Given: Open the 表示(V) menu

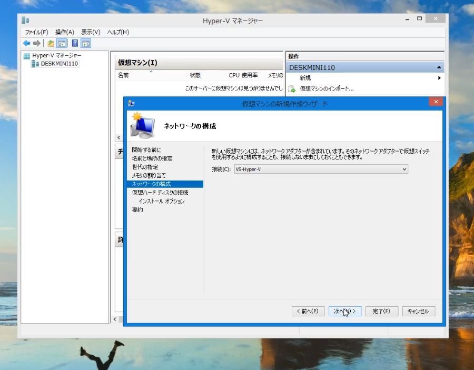Looking at the screenshot, I should (x=91, y=32).
